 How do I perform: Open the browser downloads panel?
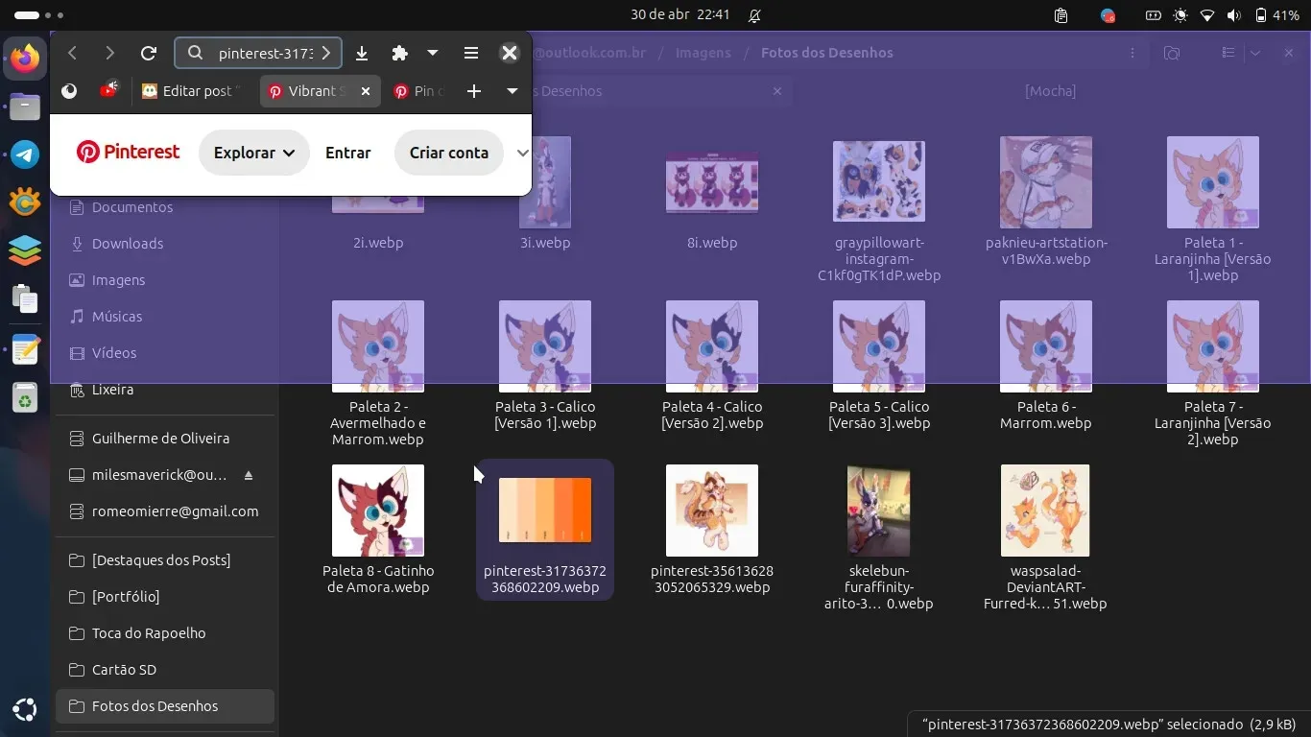[362, 54]
